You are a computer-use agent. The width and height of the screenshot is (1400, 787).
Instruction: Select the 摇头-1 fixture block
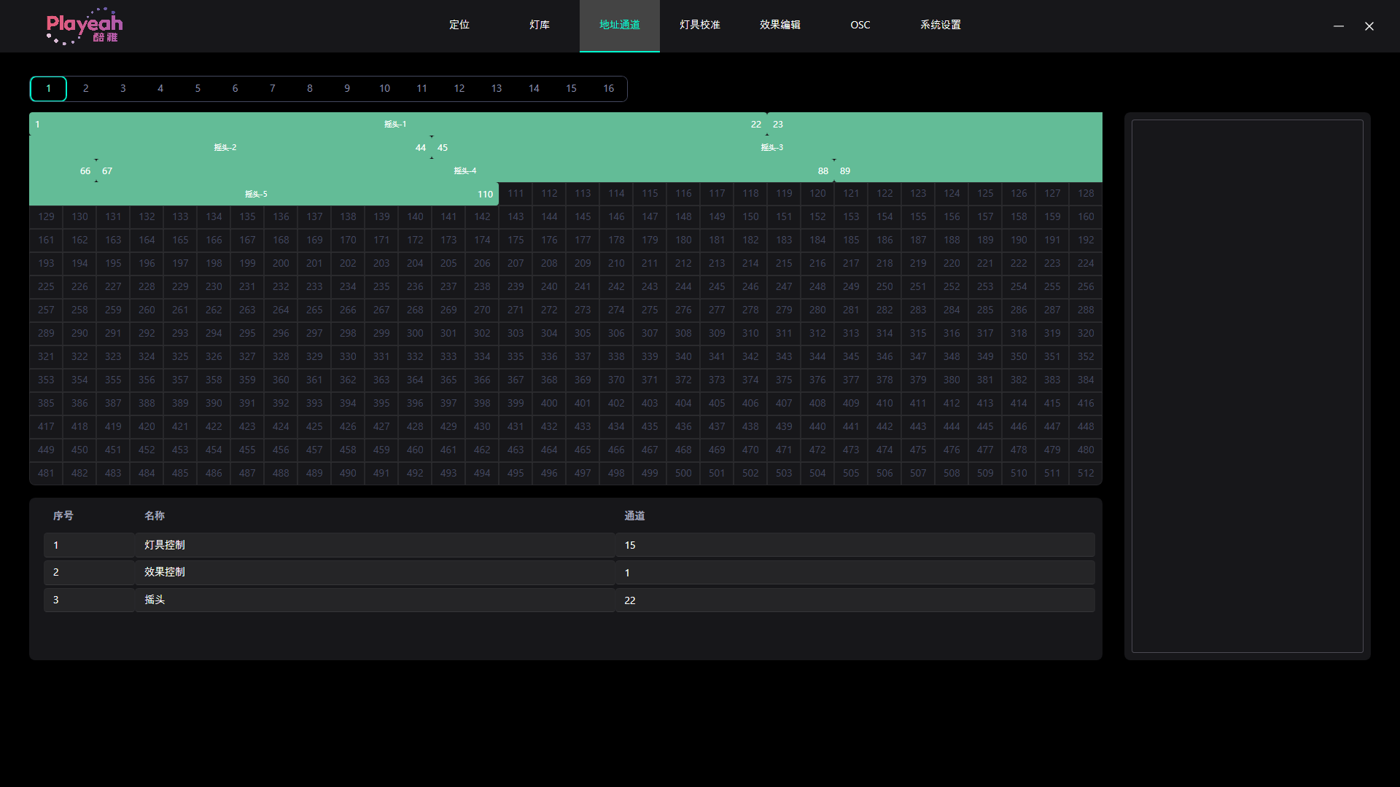pyautogui.click(x=395, y=124)
